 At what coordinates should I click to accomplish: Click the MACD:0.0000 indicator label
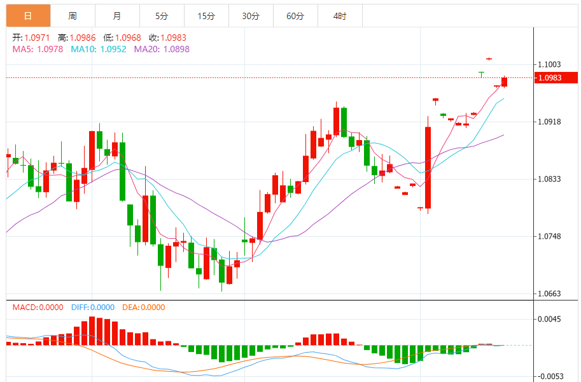tap(38, 308)
